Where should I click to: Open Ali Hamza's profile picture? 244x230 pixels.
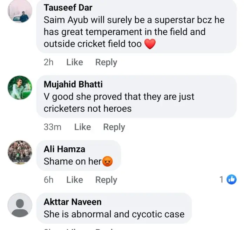[x=20, y=153]
